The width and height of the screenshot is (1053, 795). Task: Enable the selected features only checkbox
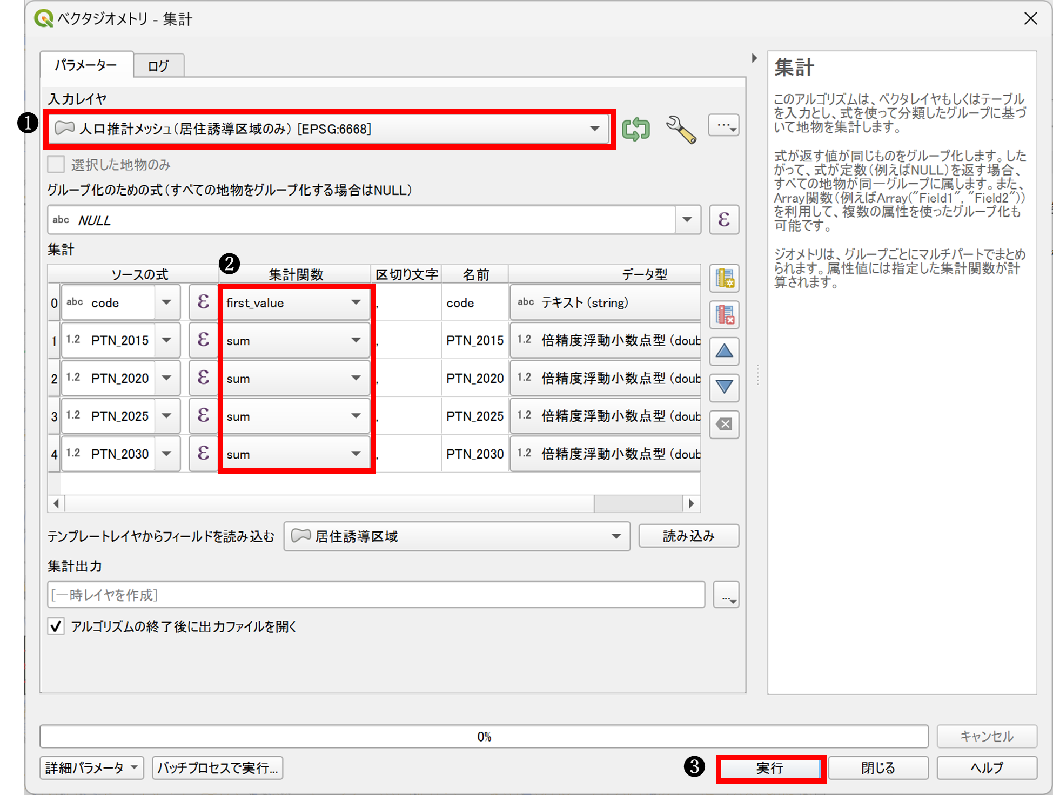click(56, 164)
